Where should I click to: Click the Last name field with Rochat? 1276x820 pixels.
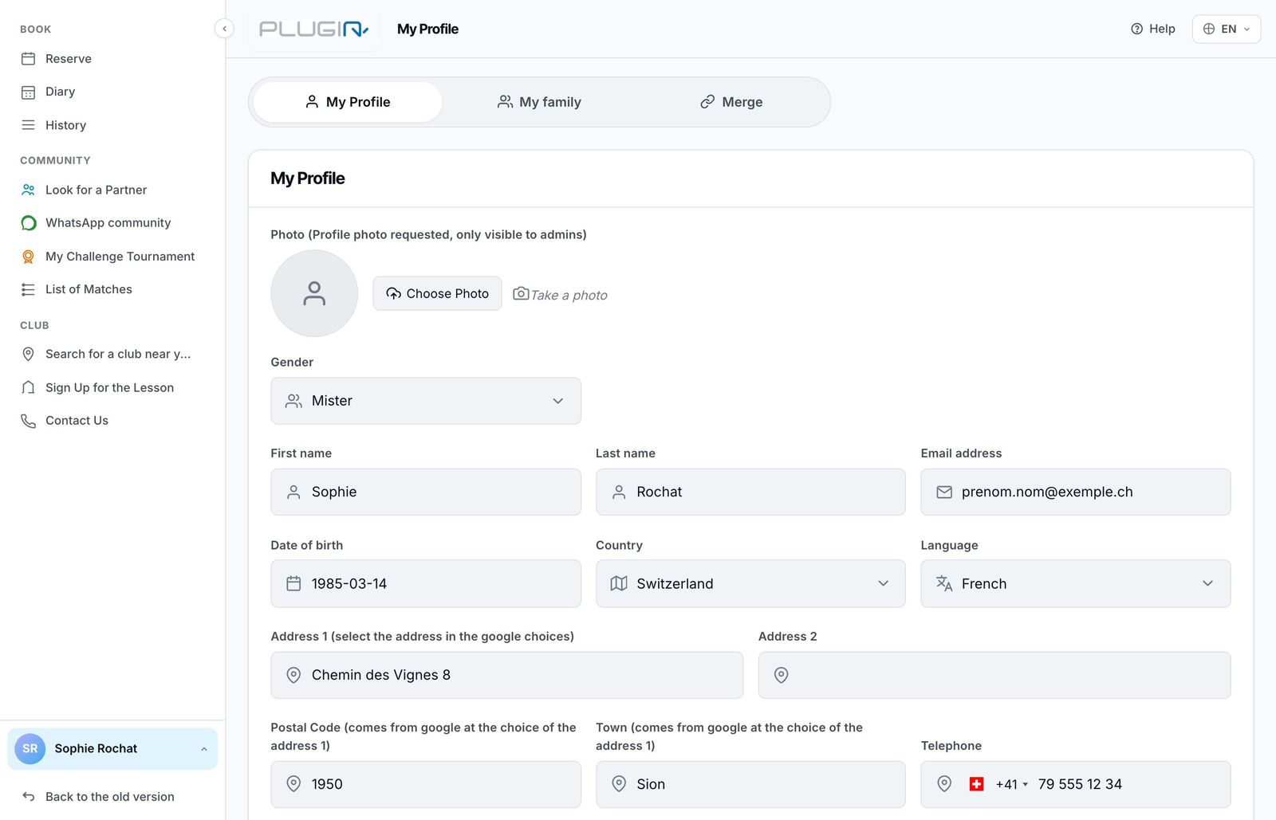(750, 492)
